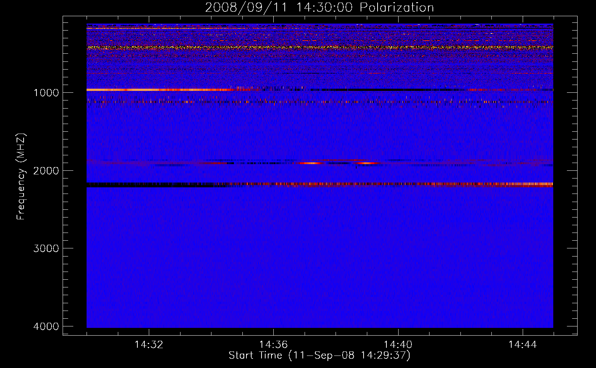Click the '2000' frequency tick label
Viewport: 596px width, 368px height.
pyautogui.click(x=46, y=170)
